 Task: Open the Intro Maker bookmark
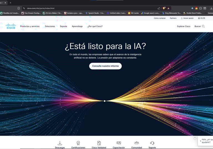coord(52,13)
